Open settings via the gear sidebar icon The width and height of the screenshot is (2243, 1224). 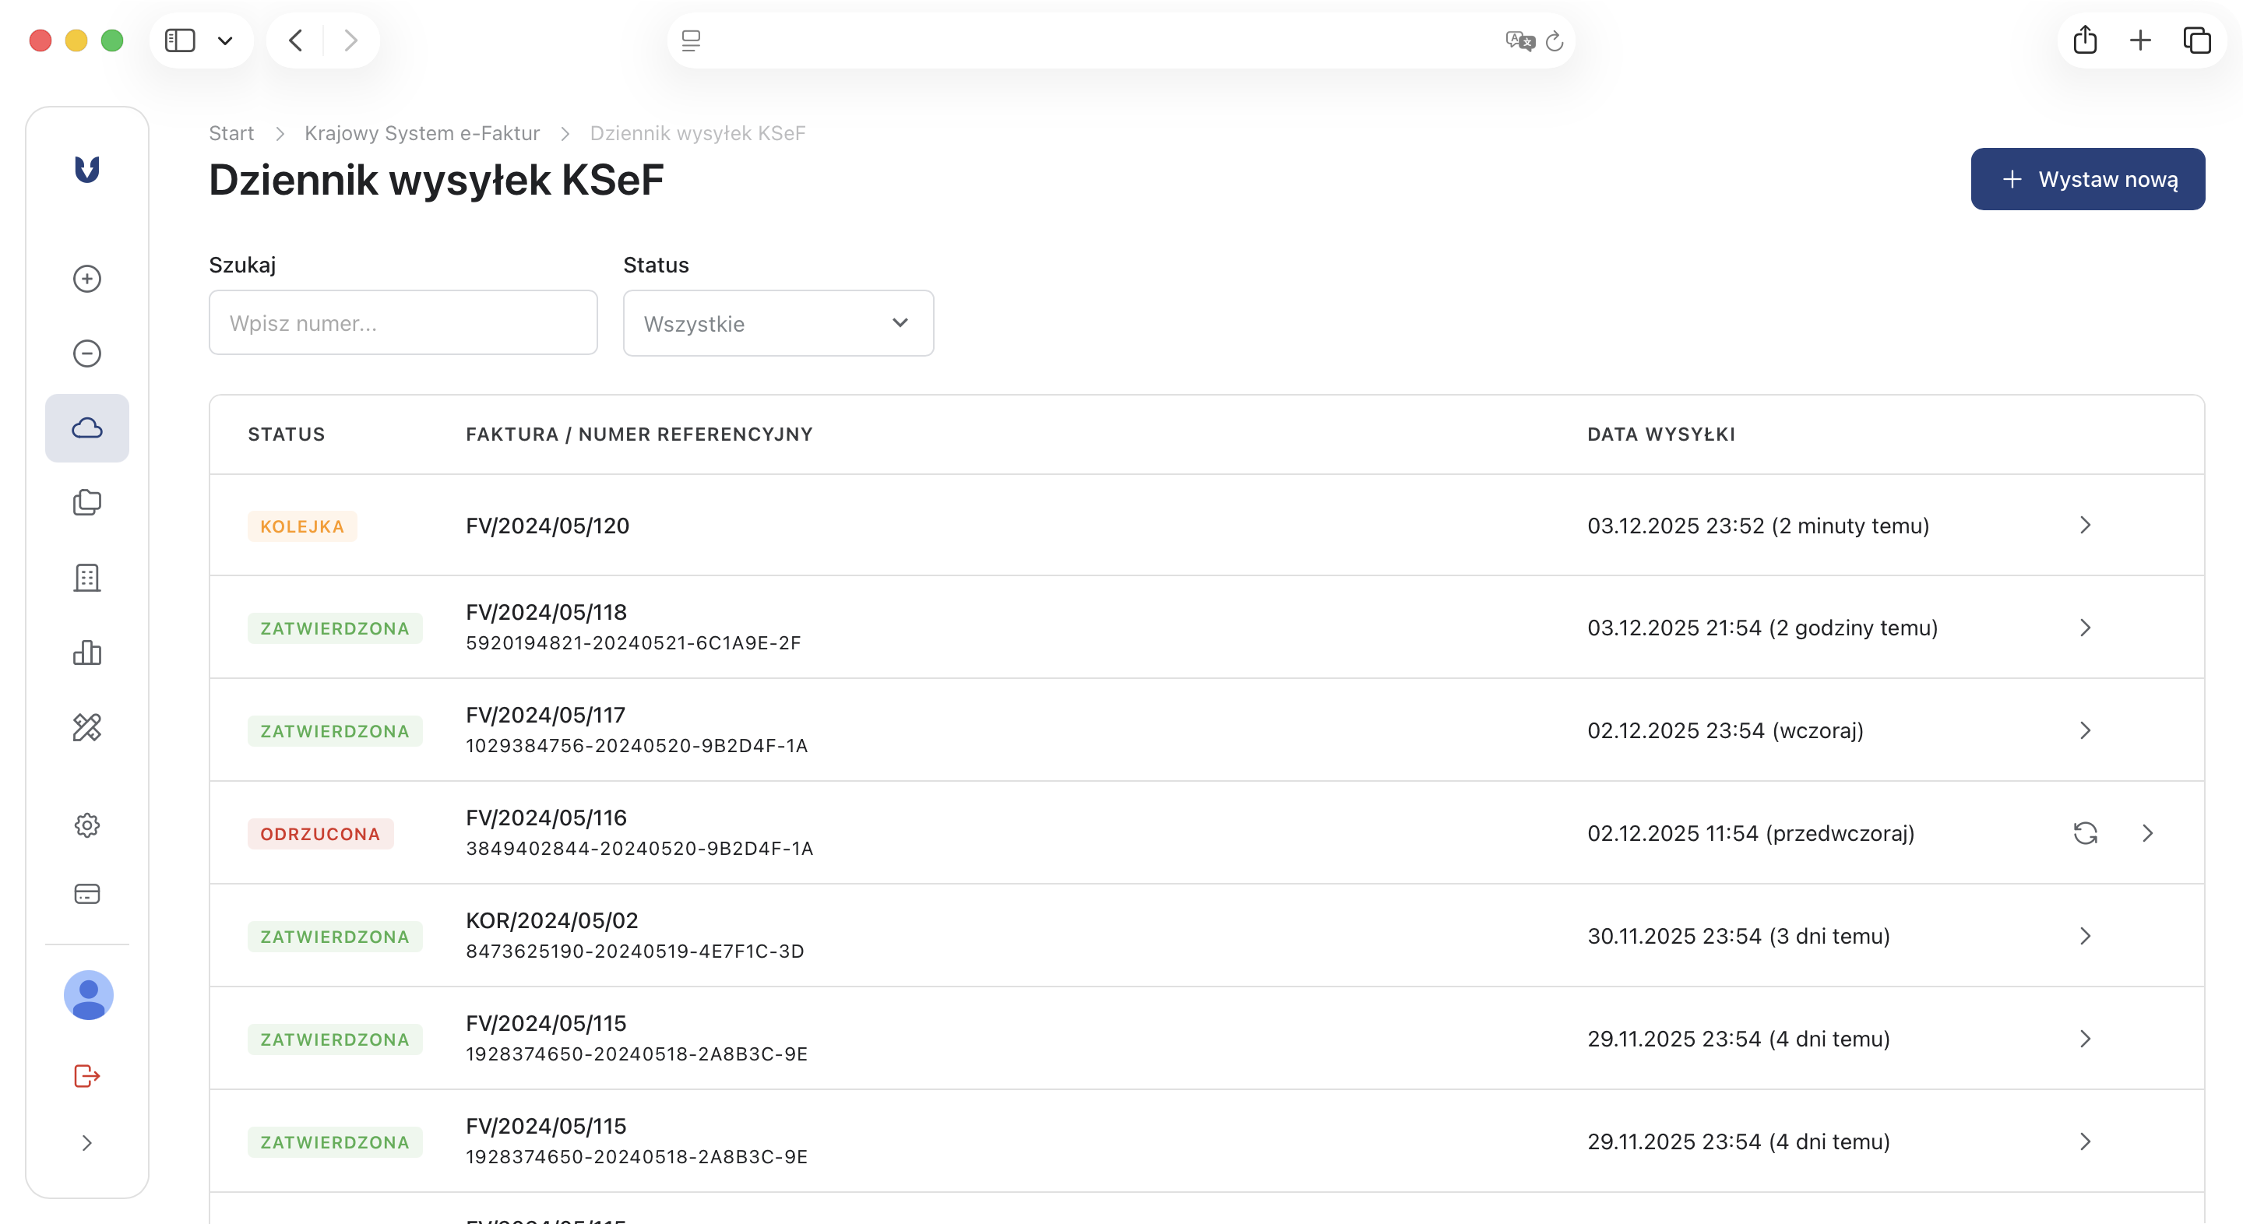[x=87, y=825]
